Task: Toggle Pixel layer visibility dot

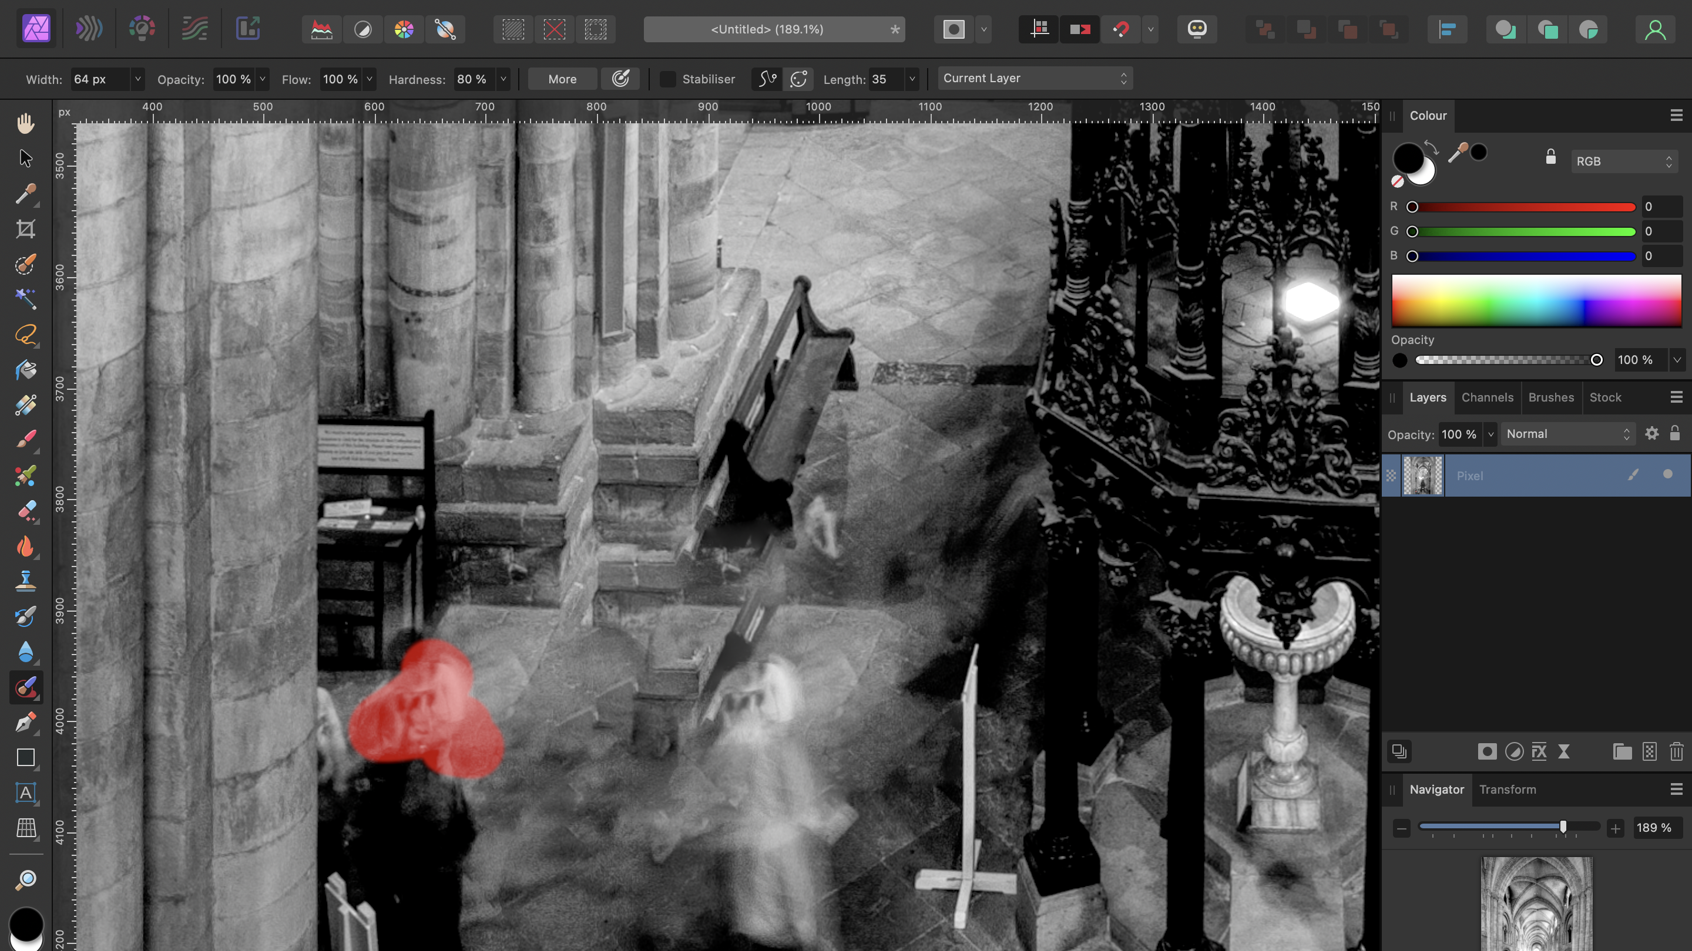Action: tap(1667, 474)
